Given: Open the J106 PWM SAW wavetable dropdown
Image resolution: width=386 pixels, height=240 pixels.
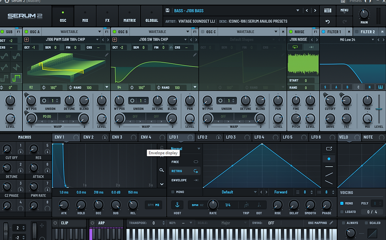Looking at the screenshot, I should (97, 40).
